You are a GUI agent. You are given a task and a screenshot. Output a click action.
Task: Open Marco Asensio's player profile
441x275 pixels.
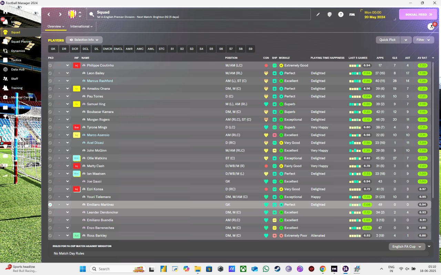[x=98, y=135]
